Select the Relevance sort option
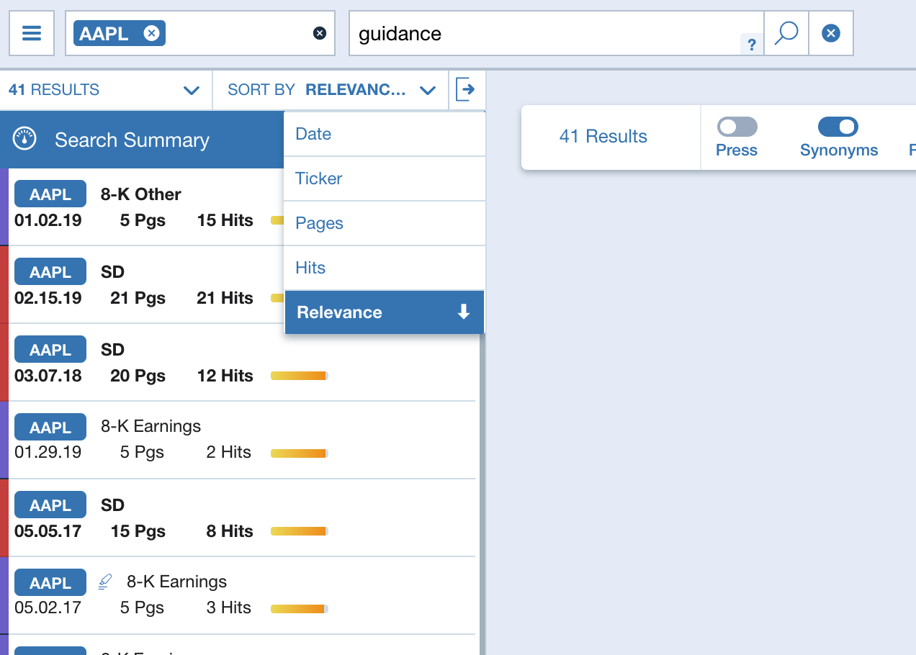The image size is (916, 655). tap(385, 312)
